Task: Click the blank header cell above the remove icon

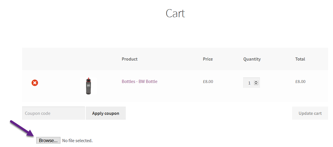Action: tap(35, 59)
